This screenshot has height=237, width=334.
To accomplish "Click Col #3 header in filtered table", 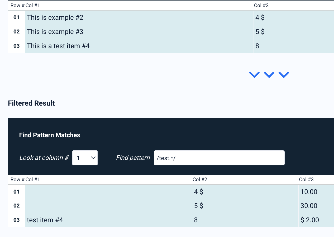I will click(306, 180).
